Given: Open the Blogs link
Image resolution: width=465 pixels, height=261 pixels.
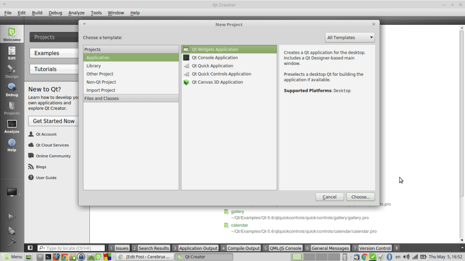Looking at the screenshot, I should tap(41, 167).
